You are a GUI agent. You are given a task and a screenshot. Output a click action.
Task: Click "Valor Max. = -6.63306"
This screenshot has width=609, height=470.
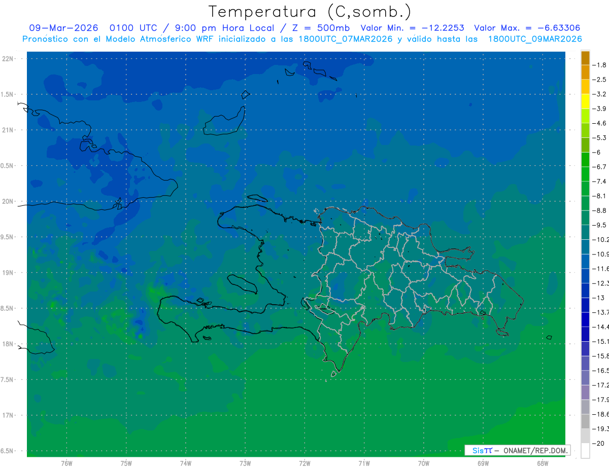(x=527, y=28)
